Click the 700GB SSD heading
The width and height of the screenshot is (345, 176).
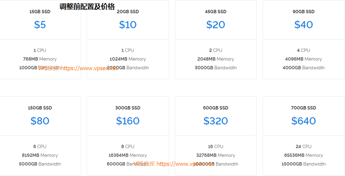pos(304,108)
